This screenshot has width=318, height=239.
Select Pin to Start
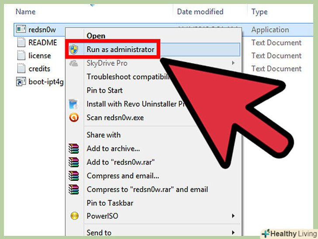tap(104, 90)
